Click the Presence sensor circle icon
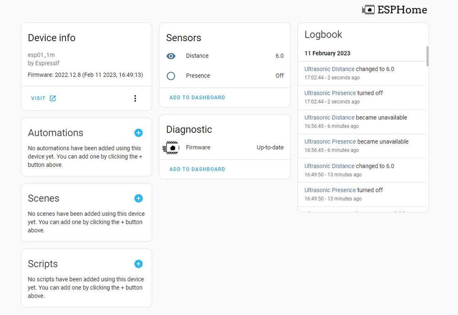This screenshot has height=315, width=458. [x=171, y=76]
